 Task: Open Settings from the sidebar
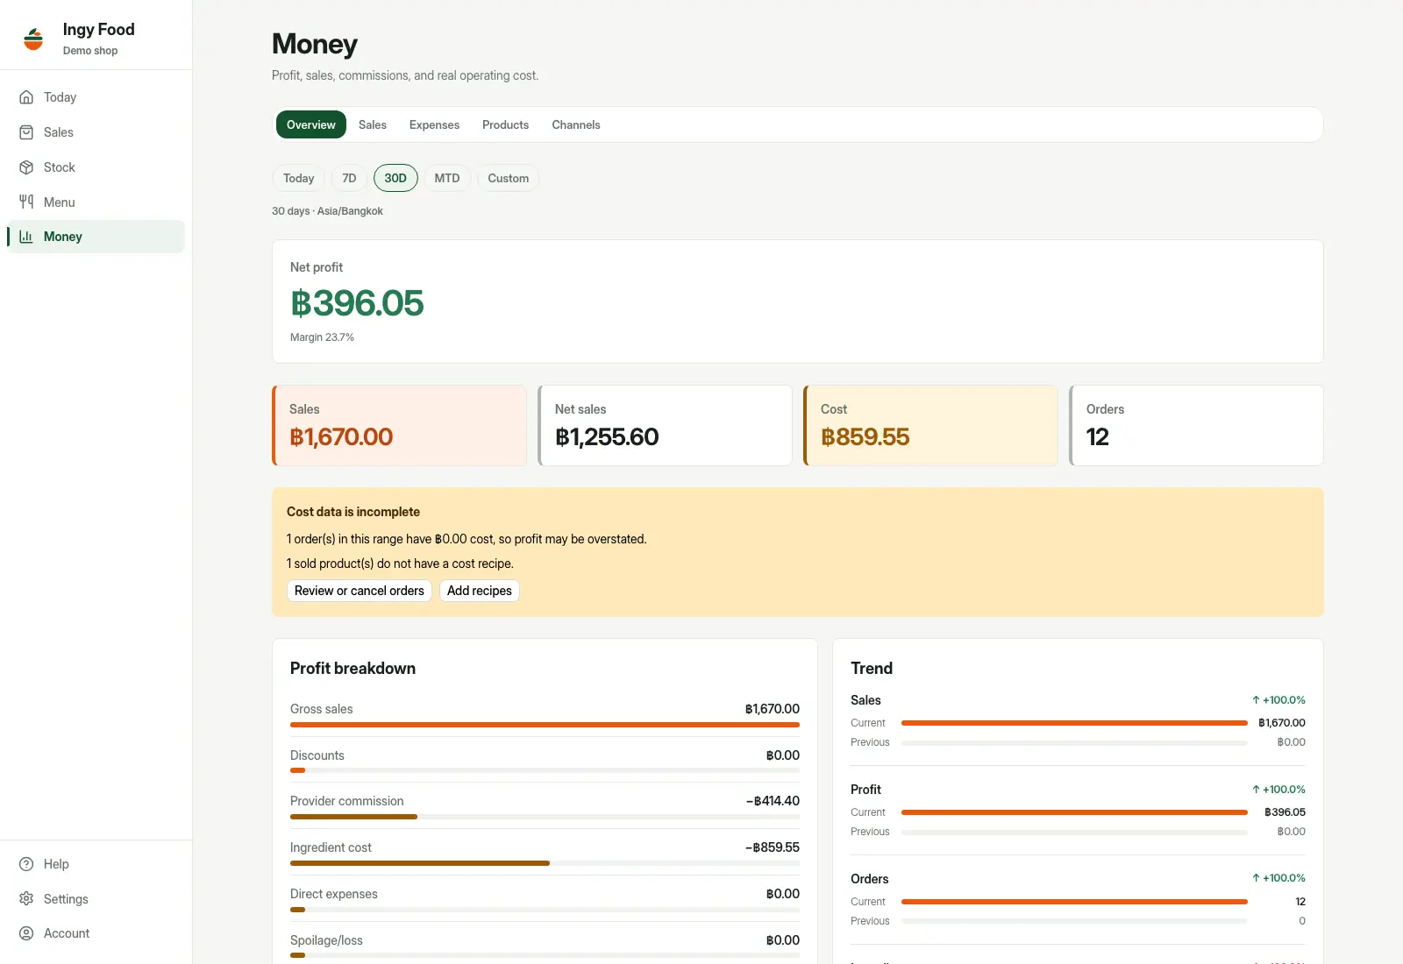96,899
